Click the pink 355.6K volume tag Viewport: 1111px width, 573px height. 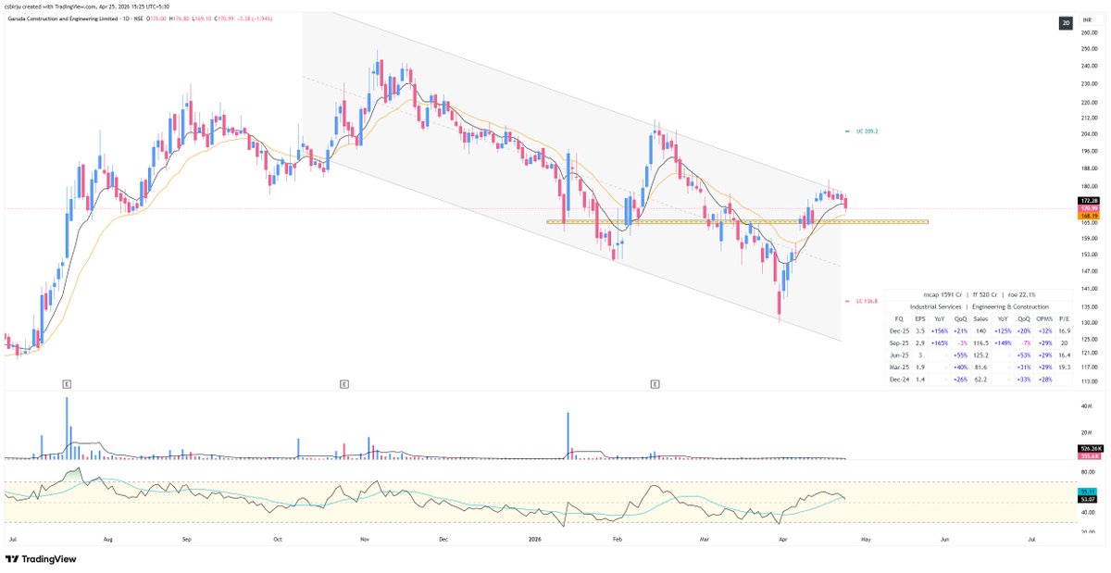1089,455
